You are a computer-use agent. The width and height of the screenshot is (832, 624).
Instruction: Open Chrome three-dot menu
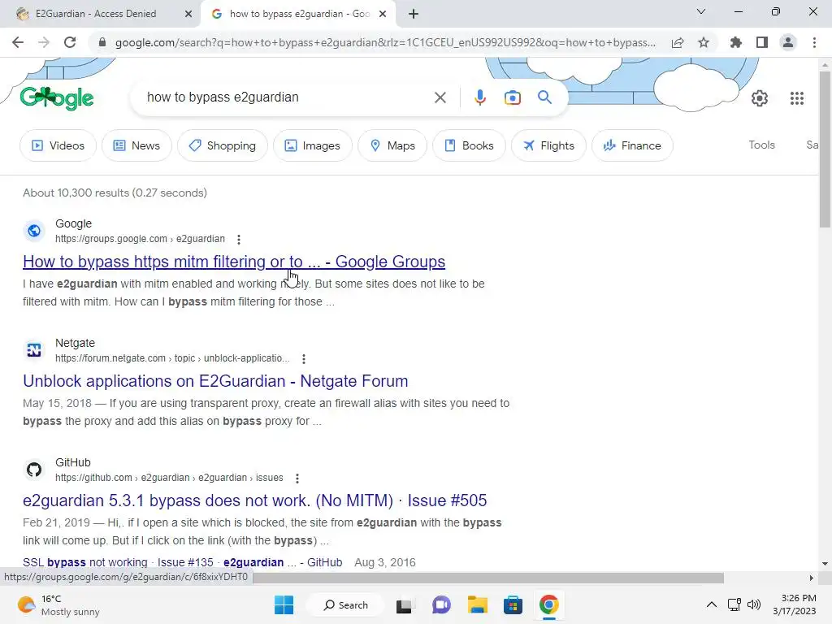tap(814, 42)
